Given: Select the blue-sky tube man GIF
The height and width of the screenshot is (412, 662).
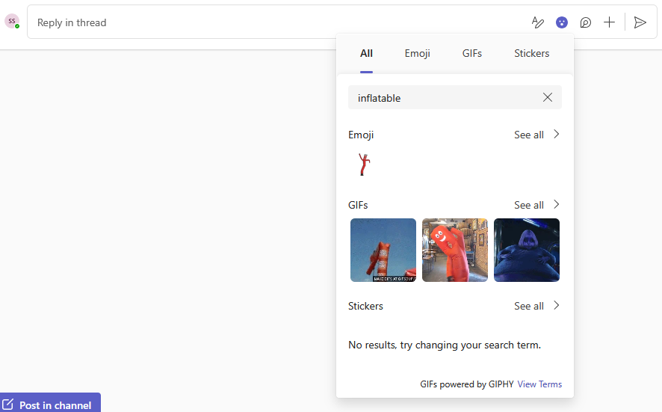Looking at the screenshot, I should (x=383, y=250).
